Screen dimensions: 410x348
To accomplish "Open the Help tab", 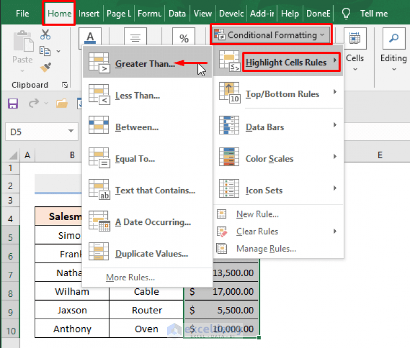I will tap(290, 13).
